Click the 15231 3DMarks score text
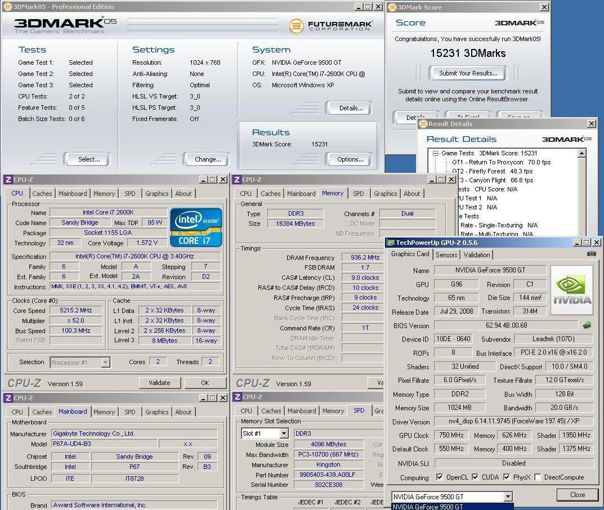 [x=468, y=53]
